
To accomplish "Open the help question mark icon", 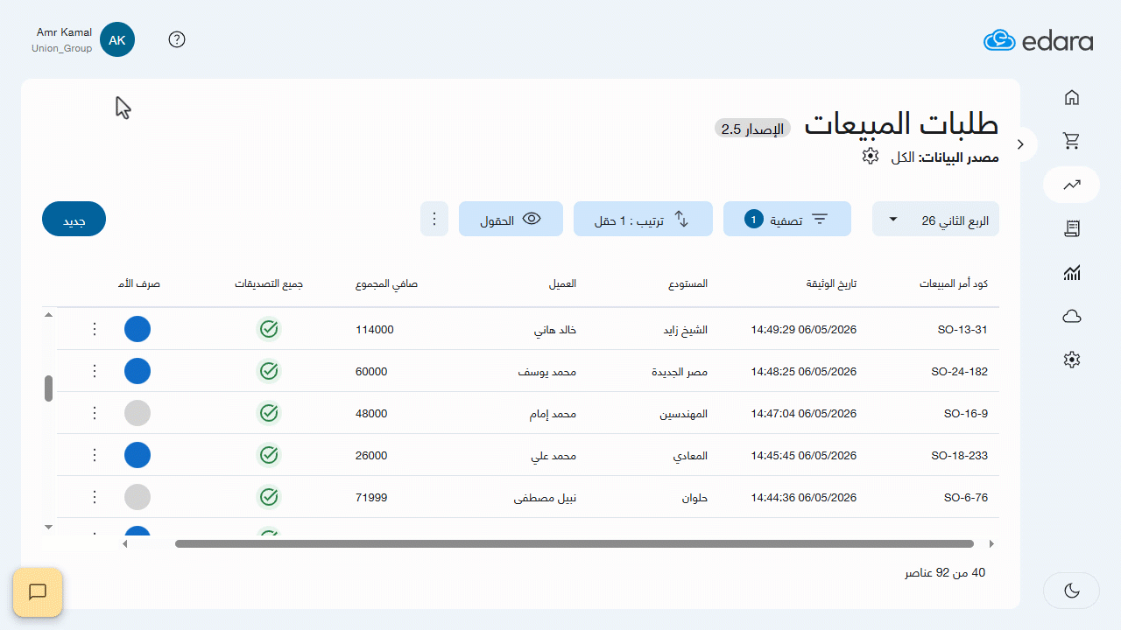I will pyautogui.click(x=177, y=39).
